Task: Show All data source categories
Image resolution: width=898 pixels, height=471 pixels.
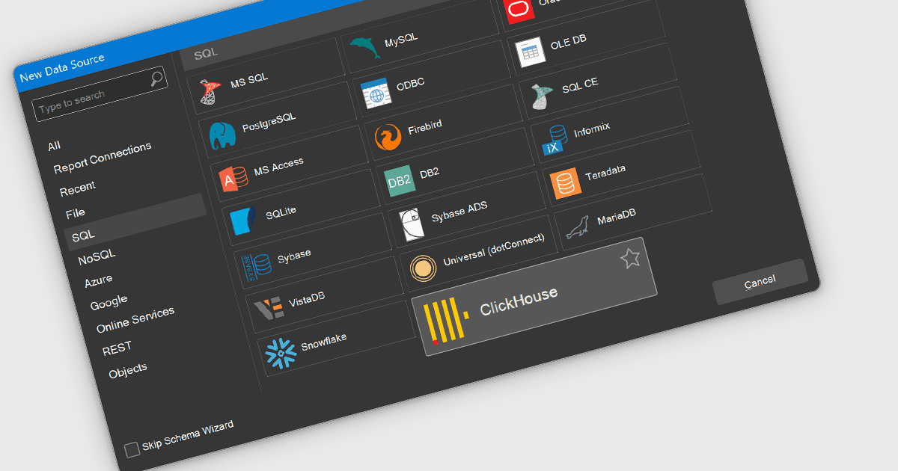Action: [x=54, y=146]
